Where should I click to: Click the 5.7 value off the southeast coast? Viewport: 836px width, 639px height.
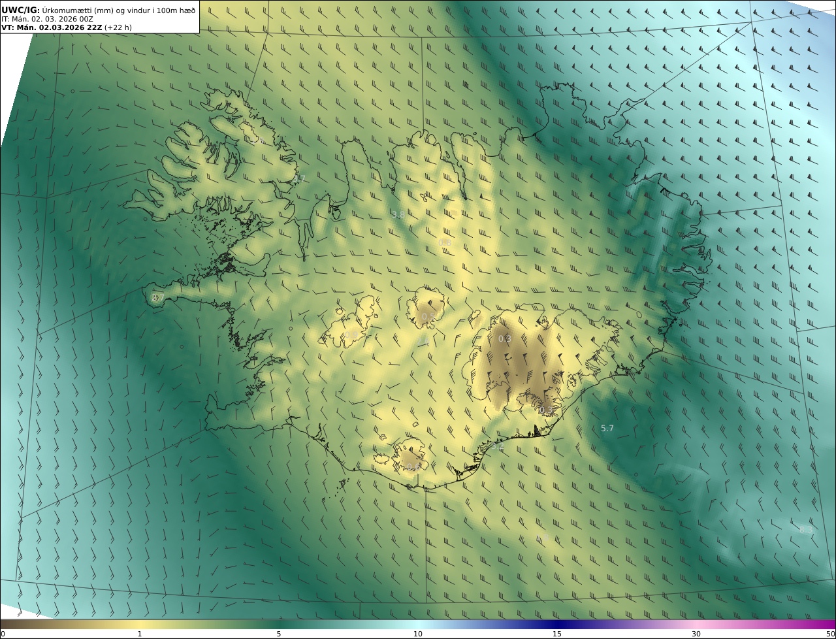pyautogui.click(x=607, y=428)
